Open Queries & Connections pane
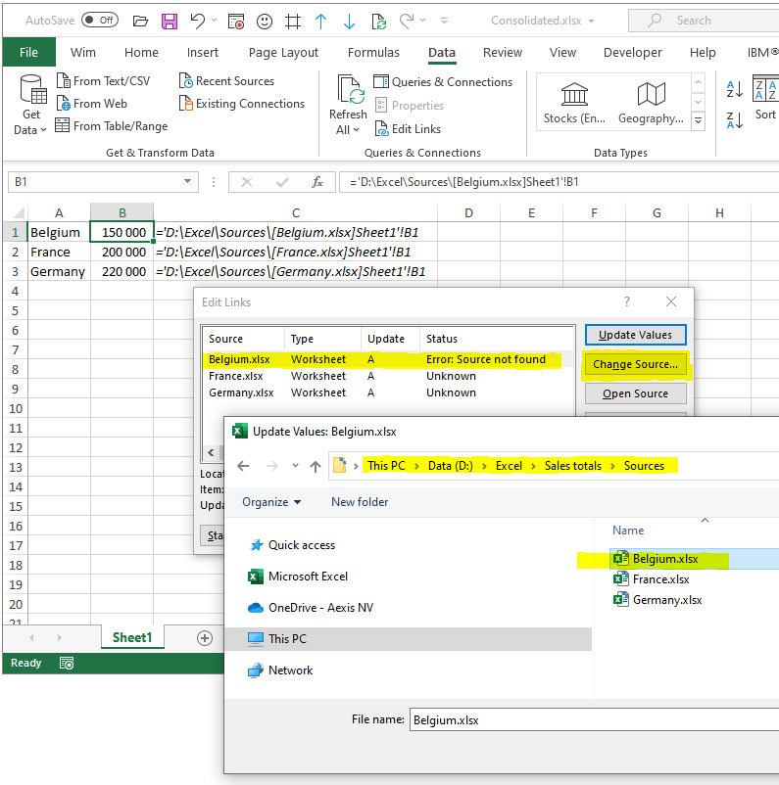The height and width of the screenshot is (785, 779). pyautogui.click(x=443, y=81)
